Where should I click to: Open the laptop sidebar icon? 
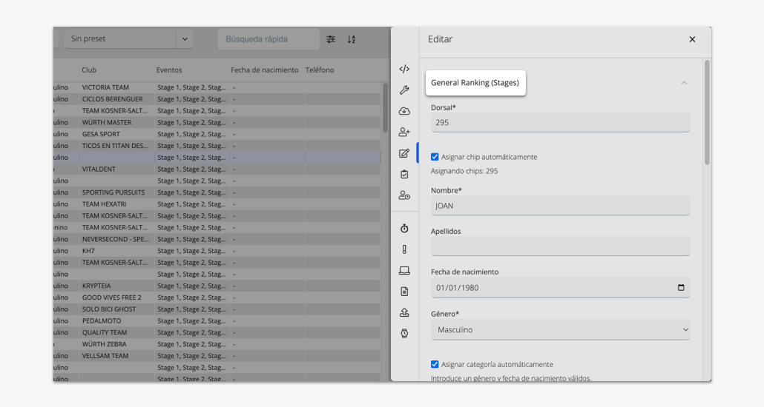point(404,270)
